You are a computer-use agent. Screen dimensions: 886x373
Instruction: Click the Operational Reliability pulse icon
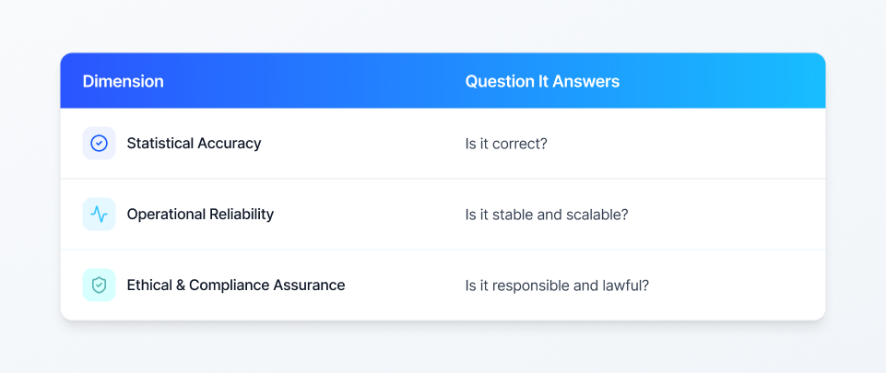[99, 215]
